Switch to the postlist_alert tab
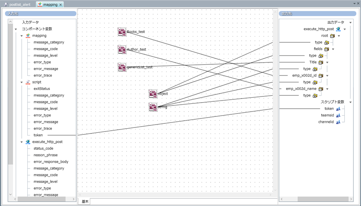Image resolution: width=361 pixels, height=206 pixels. tap(19, 4)
